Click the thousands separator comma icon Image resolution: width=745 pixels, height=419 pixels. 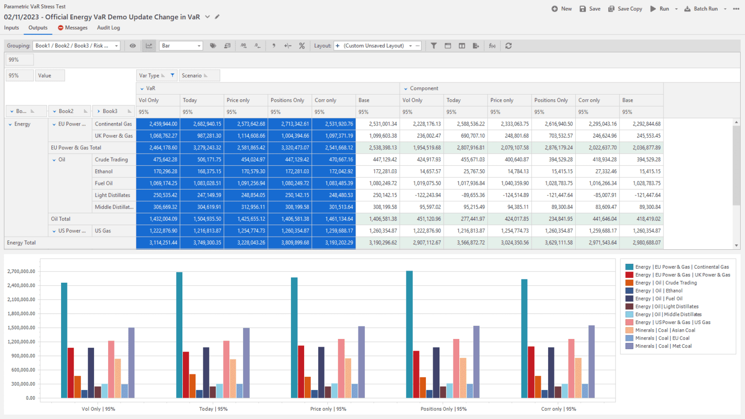click(274, 46)
